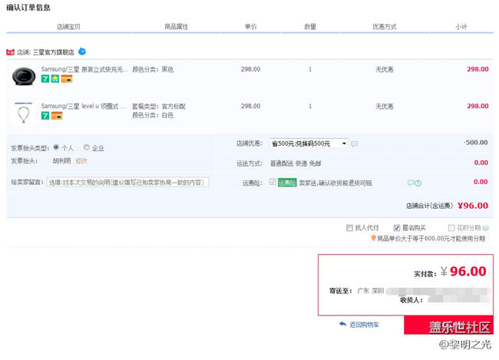Click the yellow-green shield badge under wireless charger
This screenshot has height=360, width=499.
point(55,78)
